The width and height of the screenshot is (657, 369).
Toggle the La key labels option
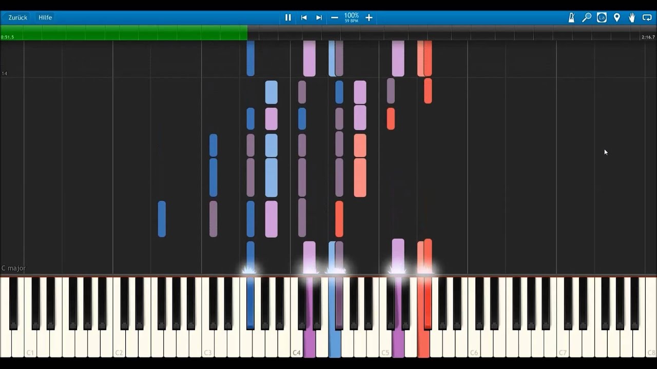click(x=602, y=17)
